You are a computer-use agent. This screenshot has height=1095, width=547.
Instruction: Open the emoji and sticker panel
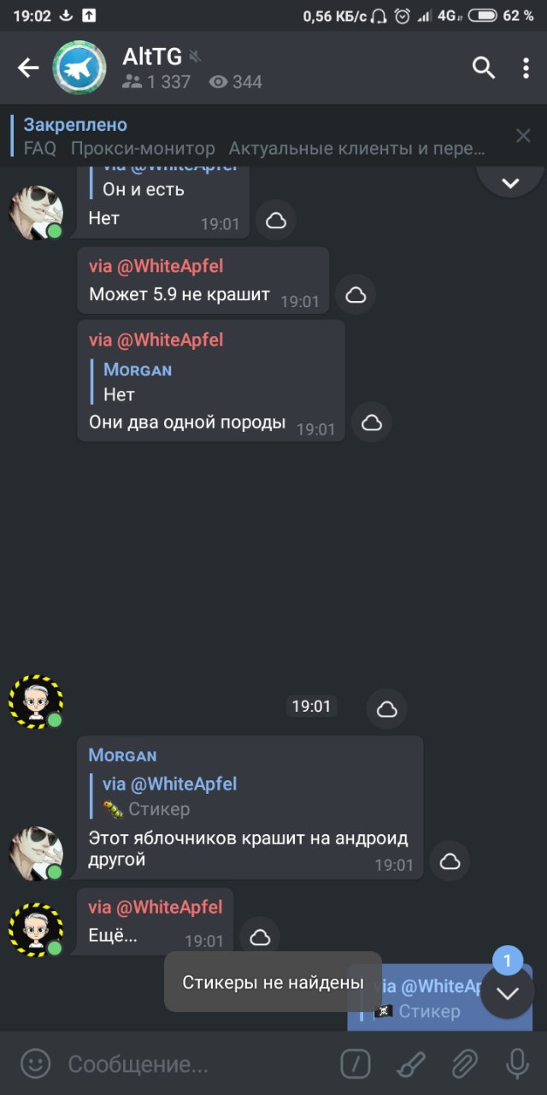tap(36, 1063)
